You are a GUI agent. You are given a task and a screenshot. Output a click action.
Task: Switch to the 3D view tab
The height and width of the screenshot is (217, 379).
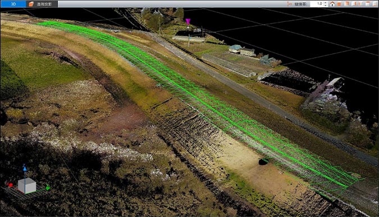click(x=13, y=4)
